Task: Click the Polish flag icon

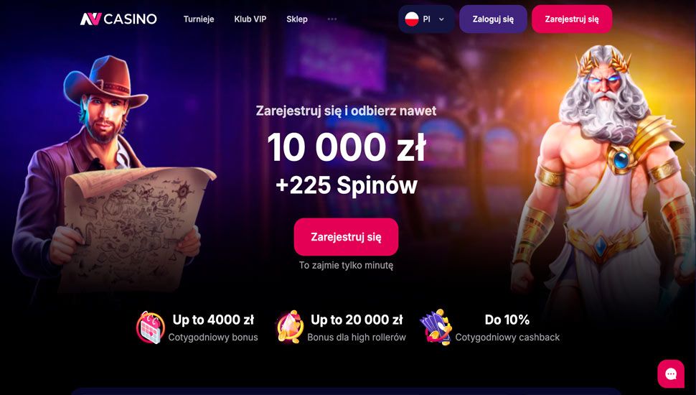Action: tap(412, 19)
